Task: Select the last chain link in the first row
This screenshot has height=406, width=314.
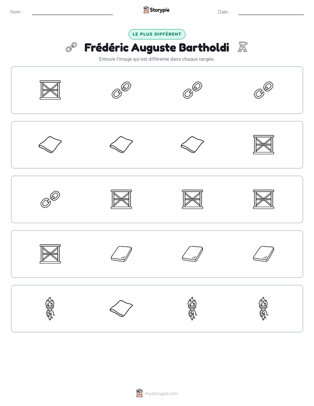Action: click(x=263, y=90)
